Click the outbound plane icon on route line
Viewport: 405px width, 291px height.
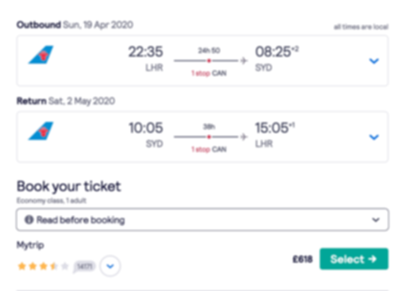[x=244, y=61]
